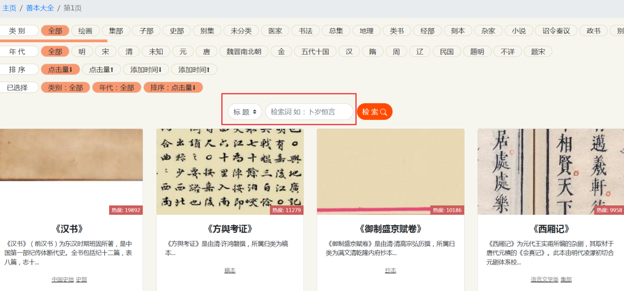Filter era by 隋
The width and height of the screenshot is (624, 291).
tap(373, 51)
